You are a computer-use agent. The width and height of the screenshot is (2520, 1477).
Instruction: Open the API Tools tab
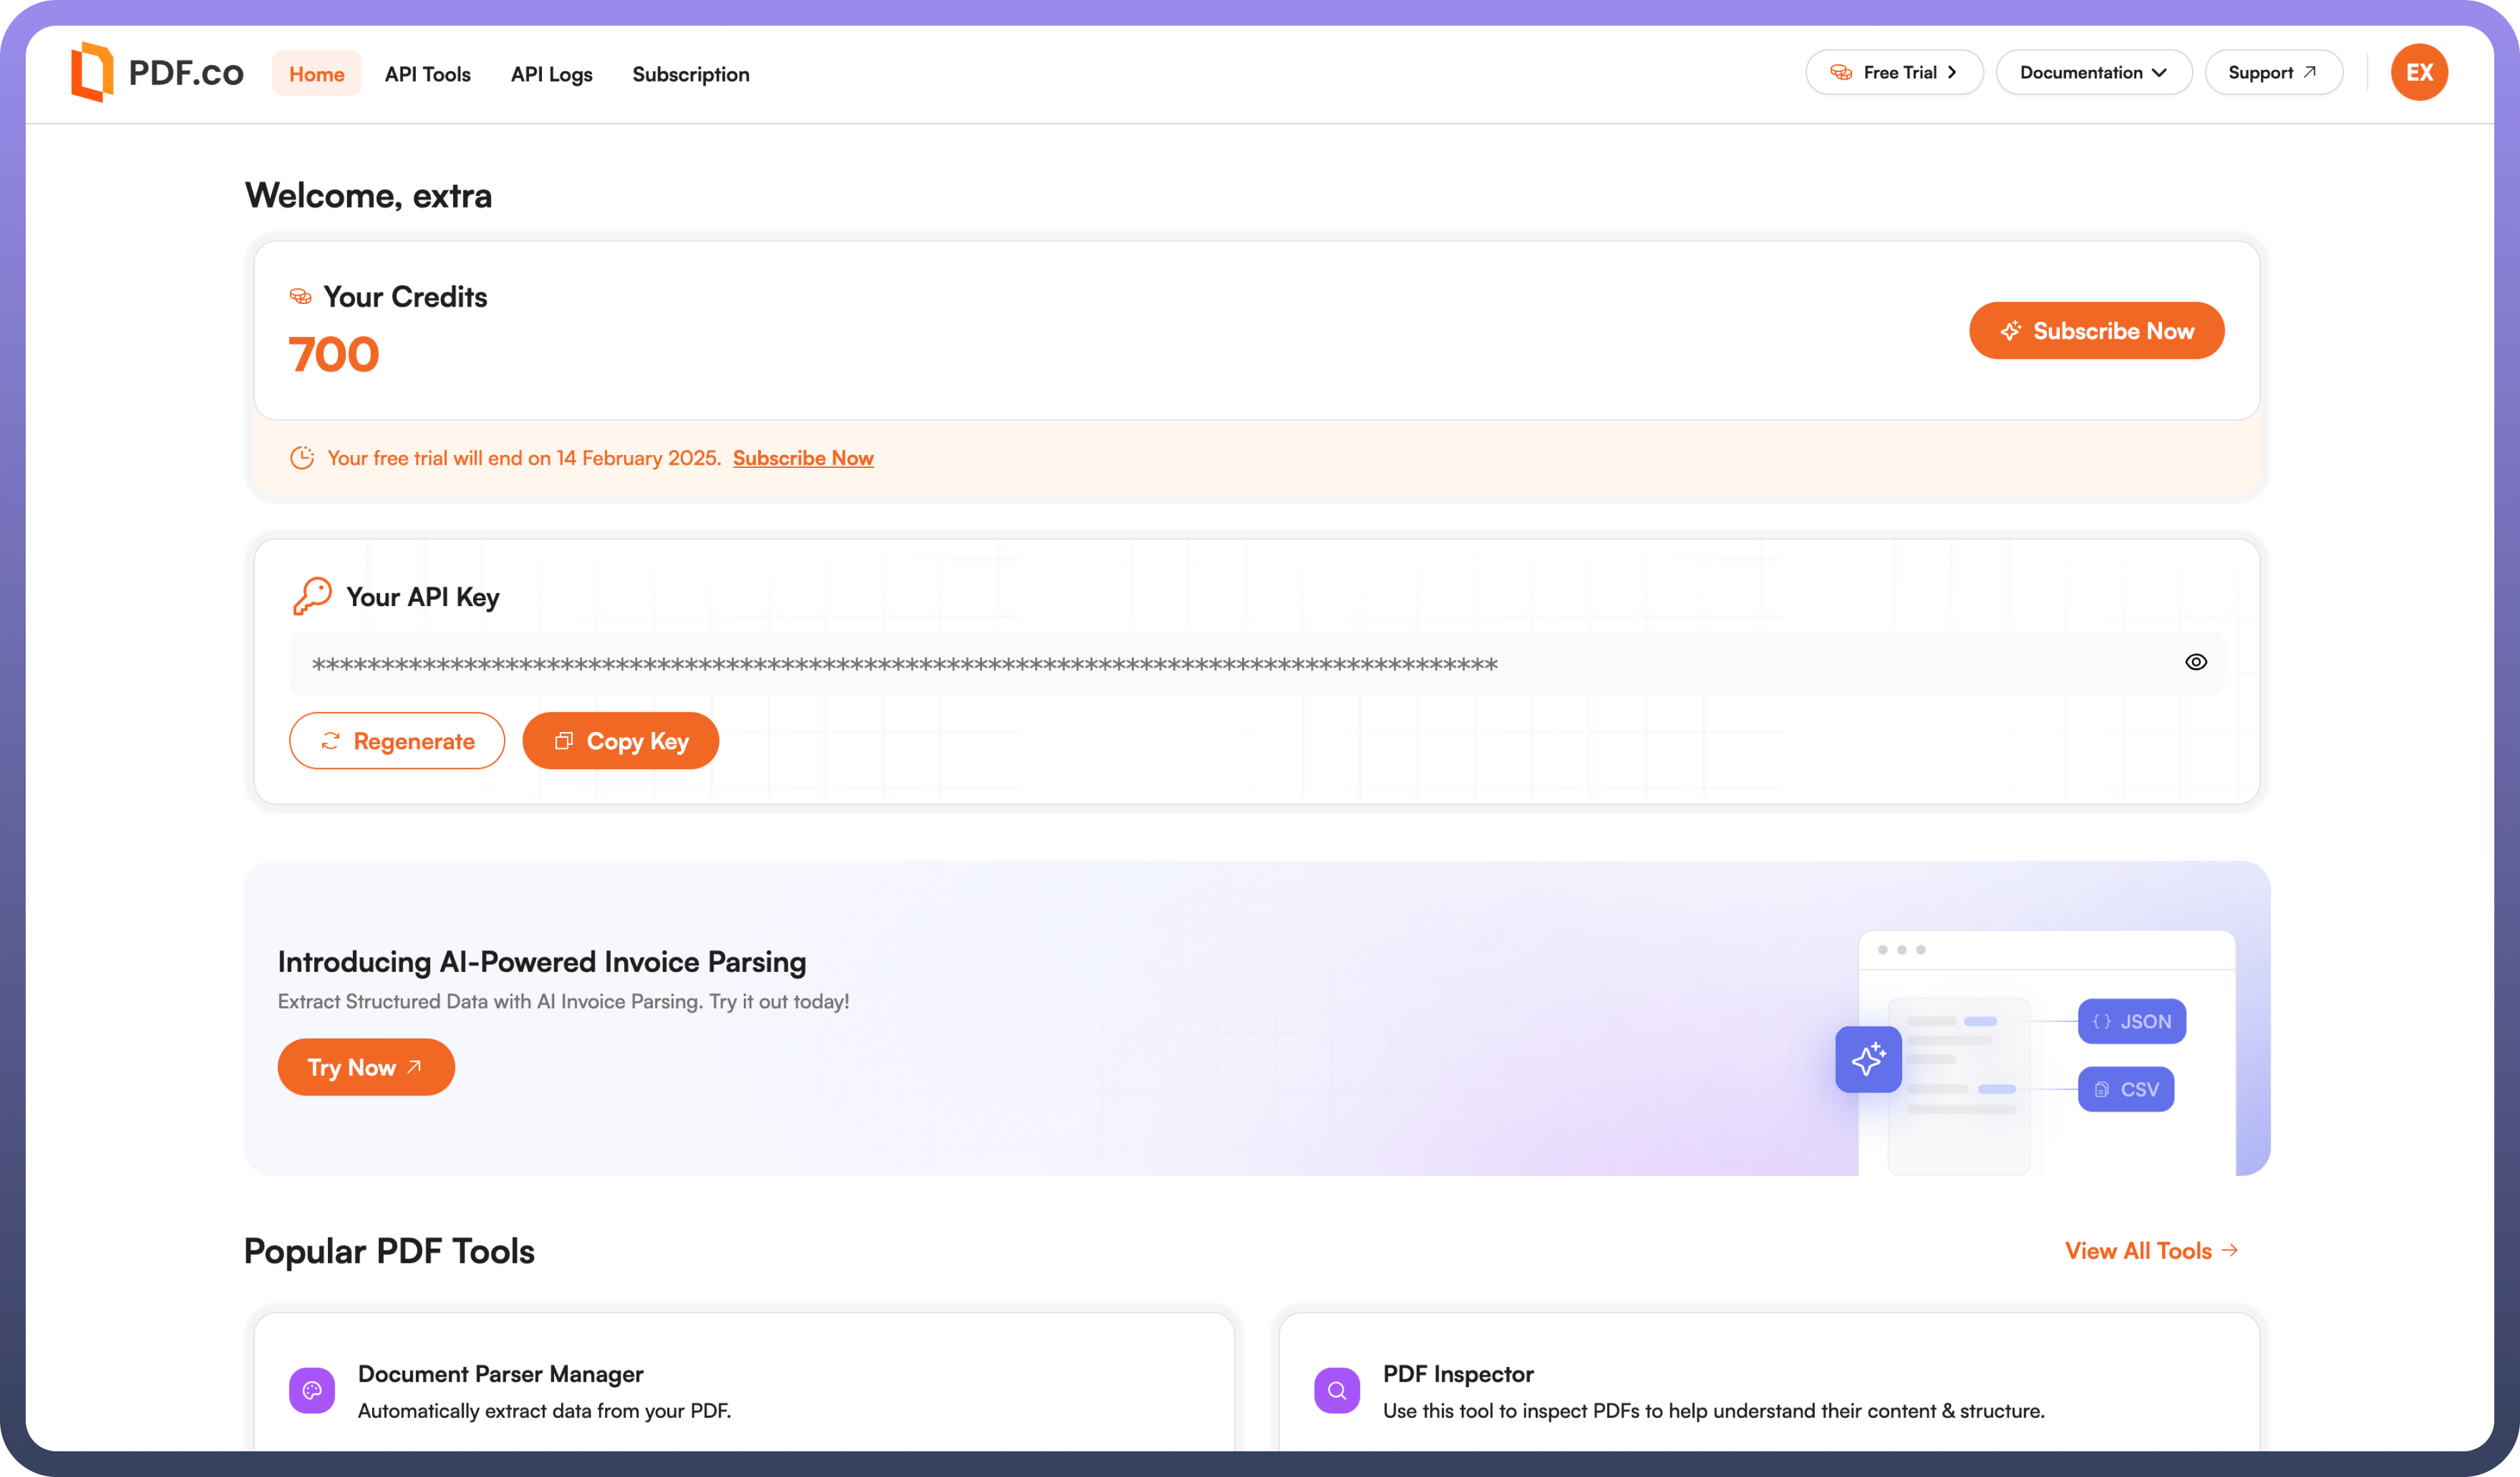coord(427,74)
